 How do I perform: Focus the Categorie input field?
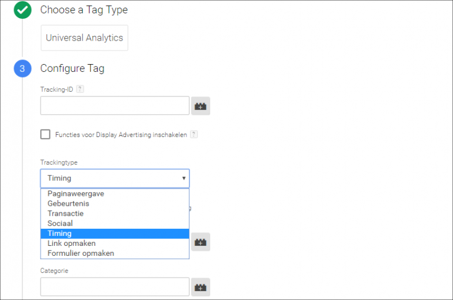tap(115, 286)
